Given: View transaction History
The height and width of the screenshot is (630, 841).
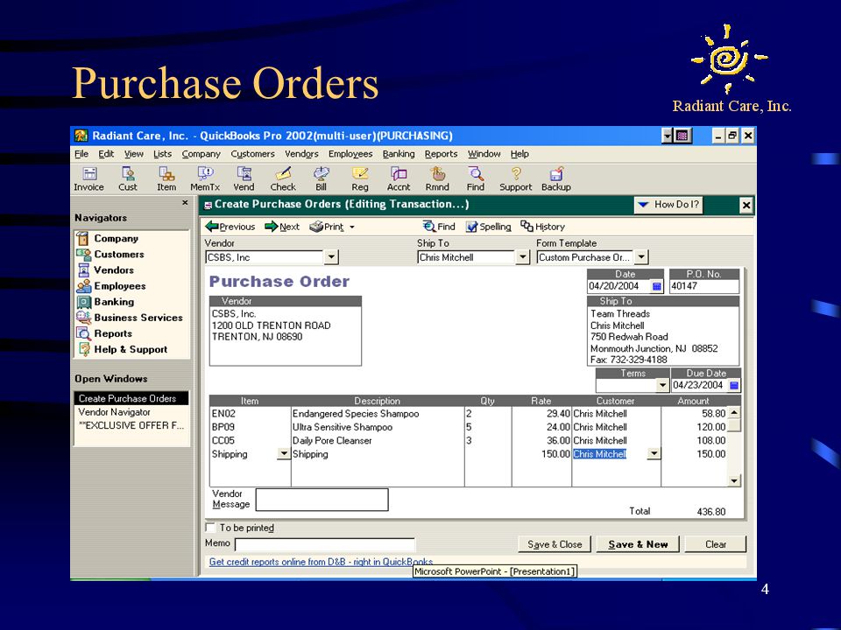Looking at the screenshot, I should [x=543, y=227].
